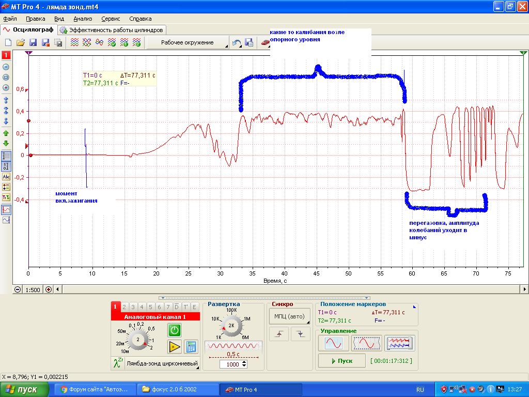The image size is (529, 397).
Task: Toggle the green channel power button
Action: tap(175, 330)
